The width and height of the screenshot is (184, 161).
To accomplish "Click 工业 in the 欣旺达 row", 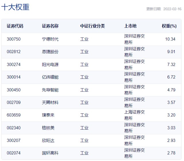I will [x=84, y=141].
